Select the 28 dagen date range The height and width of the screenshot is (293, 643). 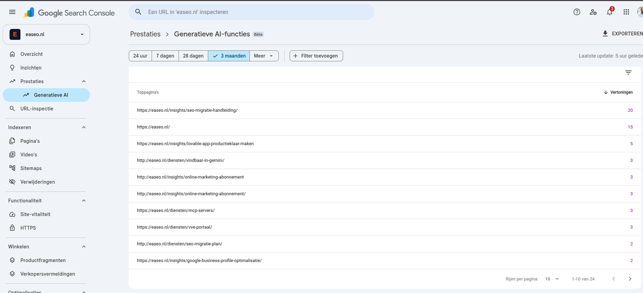[193, 56]
